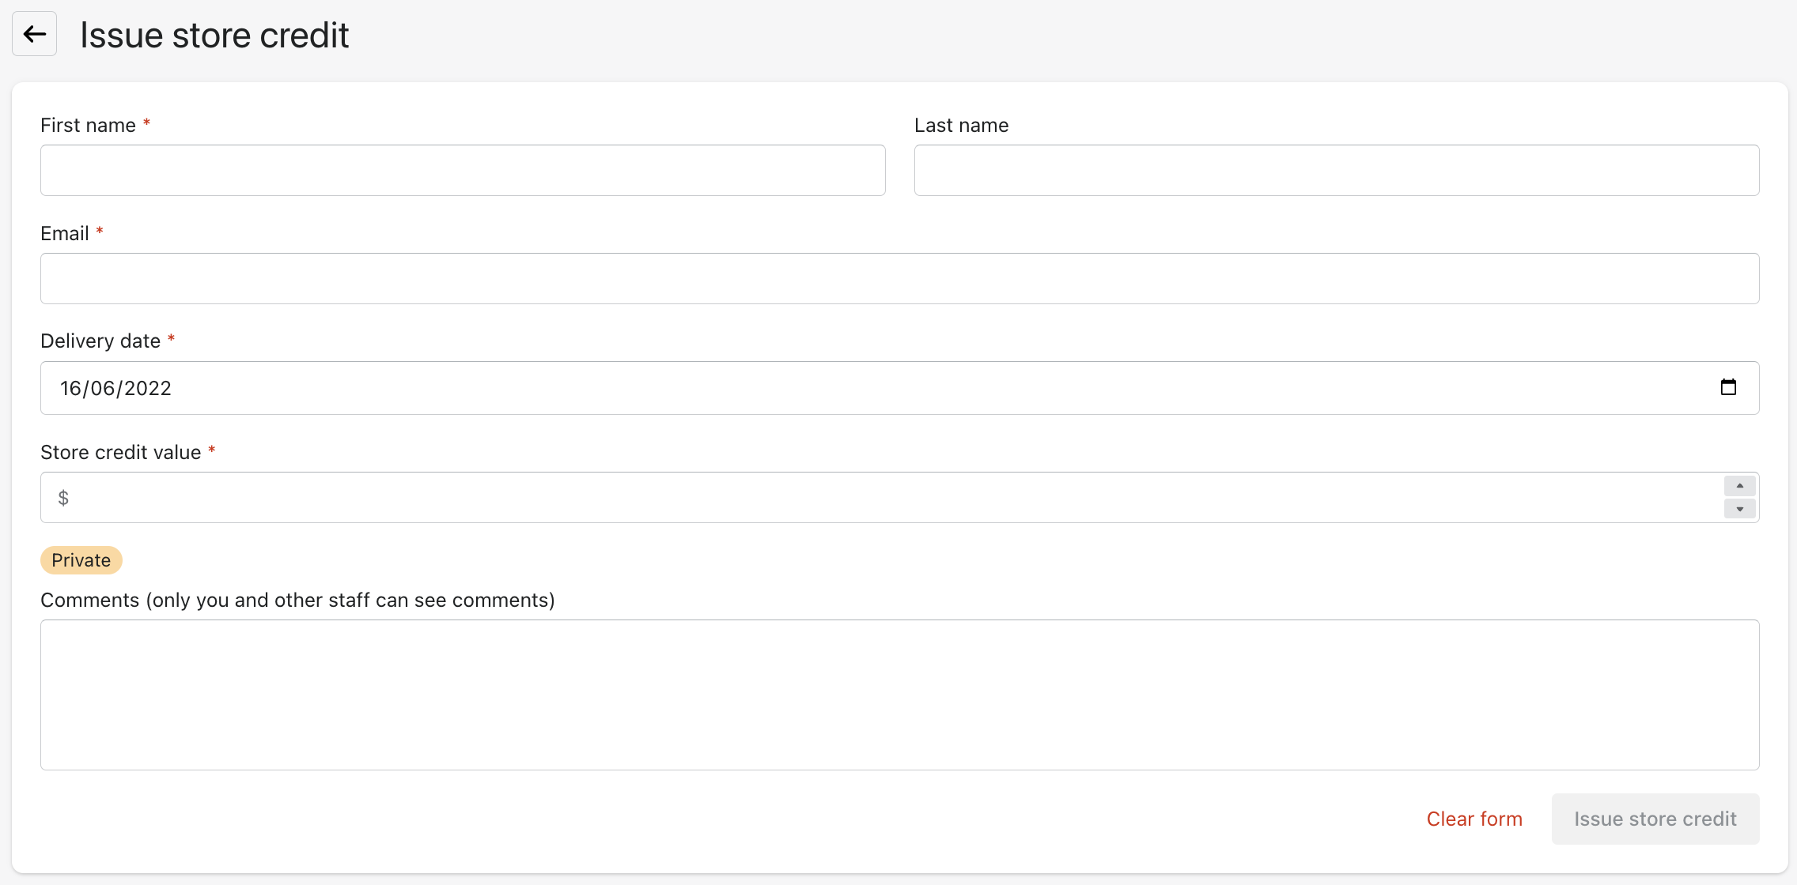Select the day segment of delivery date
This screenshot has width=1797, height=885.
(x=70, y=388)
